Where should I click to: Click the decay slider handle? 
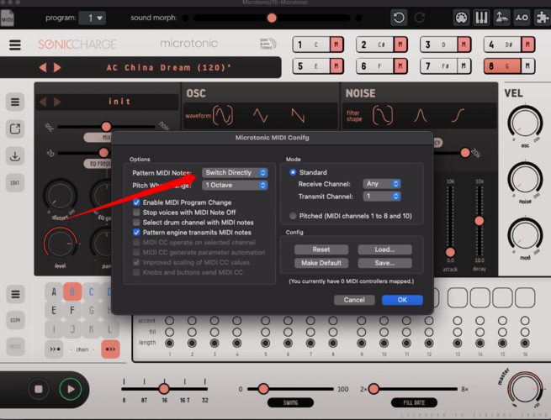(x=479, y=221)
